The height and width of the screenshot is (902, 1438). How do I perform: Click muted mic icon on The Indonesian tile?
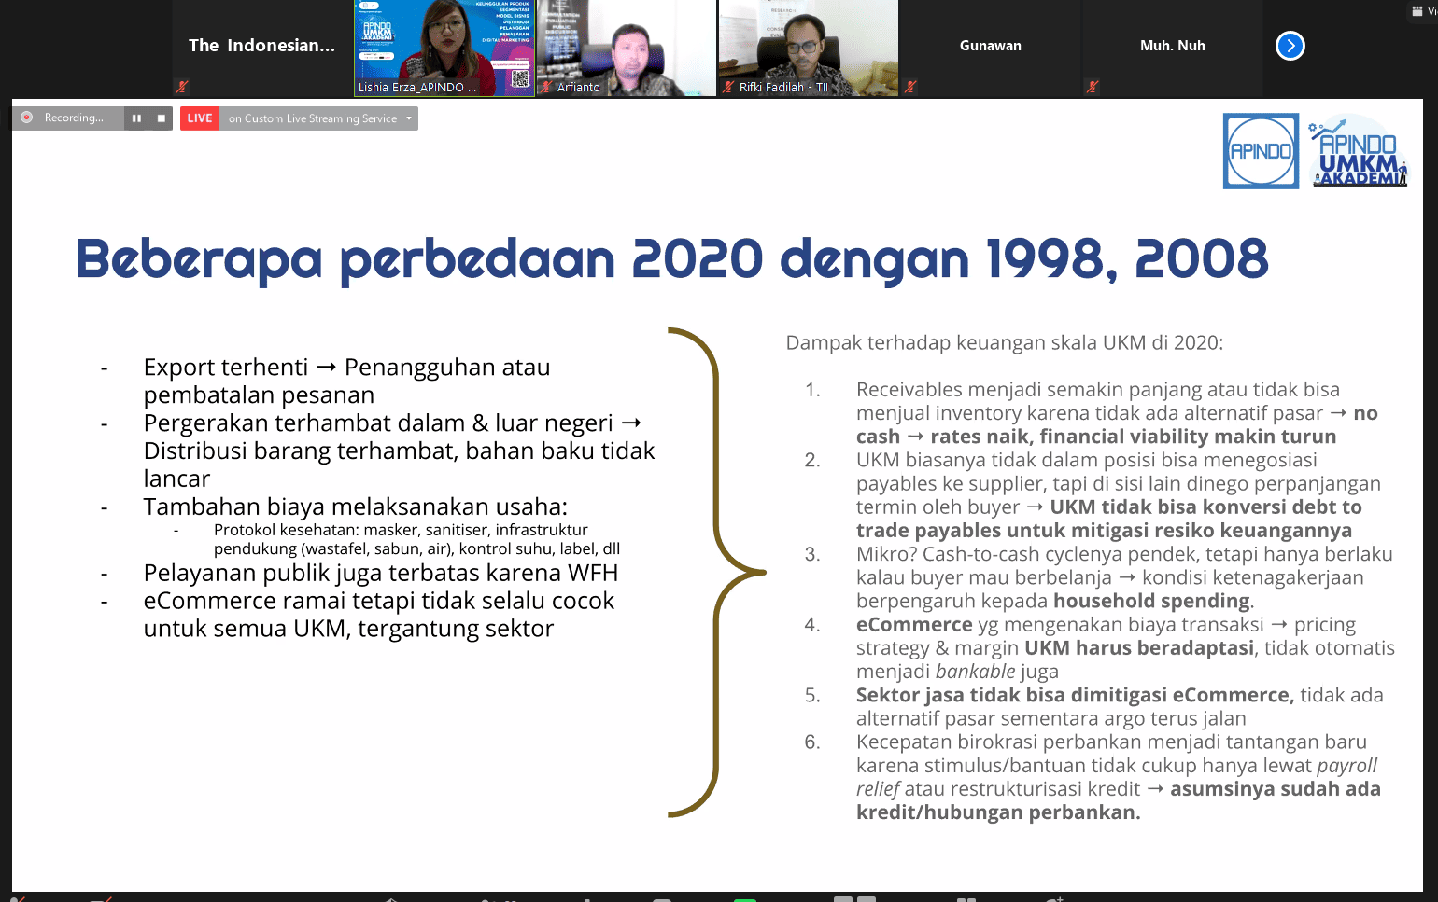click(182, 87)
